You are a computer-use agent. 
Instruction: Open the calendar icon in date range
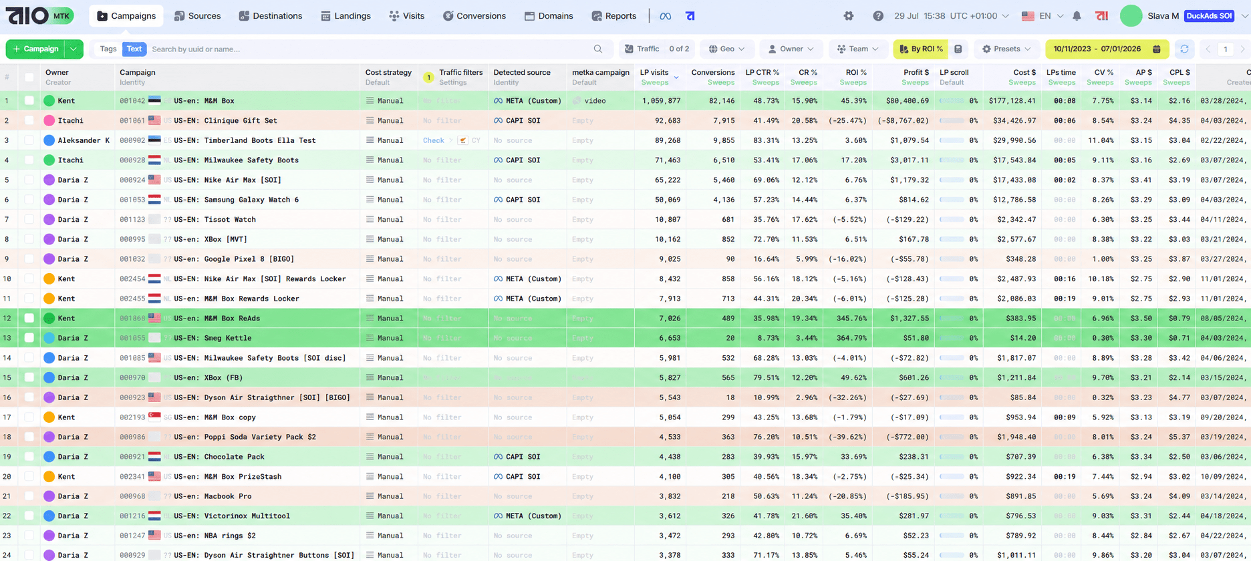coord(1156,49)
